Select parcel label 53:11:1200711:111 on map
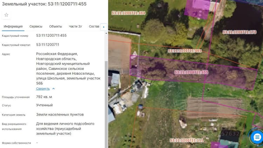 click(187, 140)
